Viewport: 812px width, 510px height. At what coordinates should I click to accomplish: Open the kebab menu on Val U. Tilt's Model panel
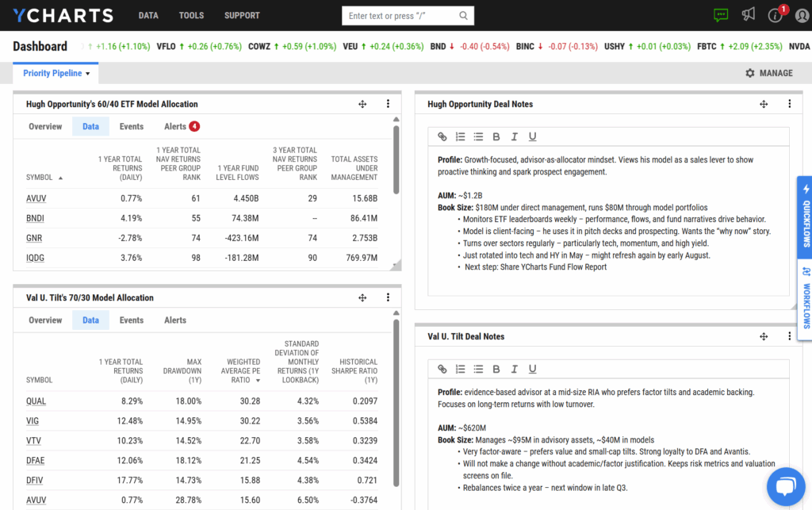point(388,297)
